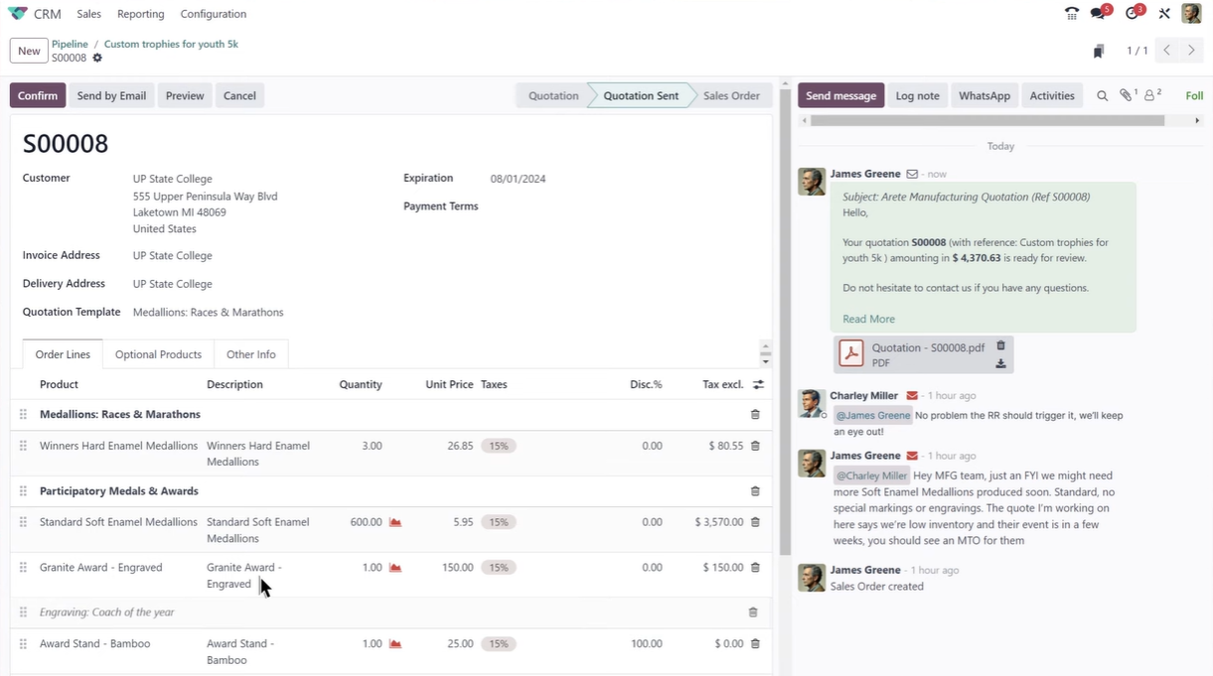Screen dimensions: 1213x676
Task: Open the VoIP phone dialer icon
Action: 1071,14
